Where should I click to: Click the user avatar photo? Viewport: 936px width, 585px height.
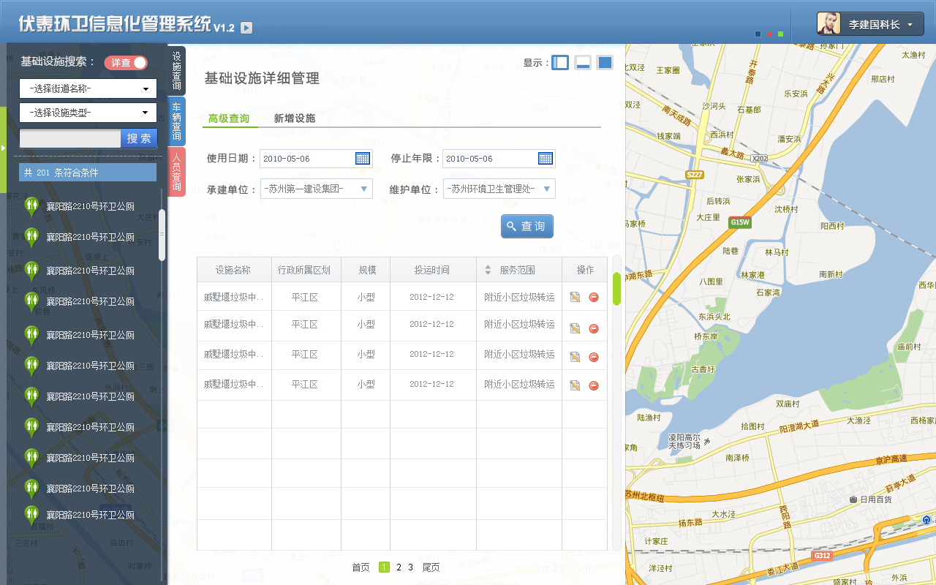(829, 23)
